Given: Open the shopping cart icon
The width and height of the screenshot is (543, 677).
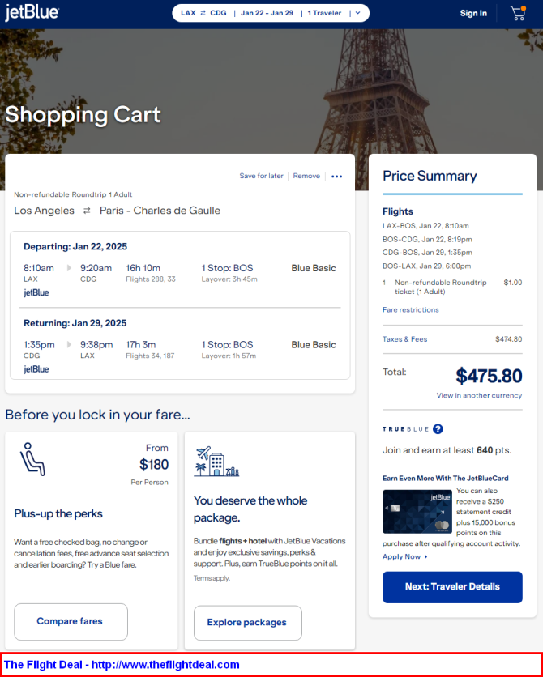Looking at the screenshot, I should pos(518,14).
